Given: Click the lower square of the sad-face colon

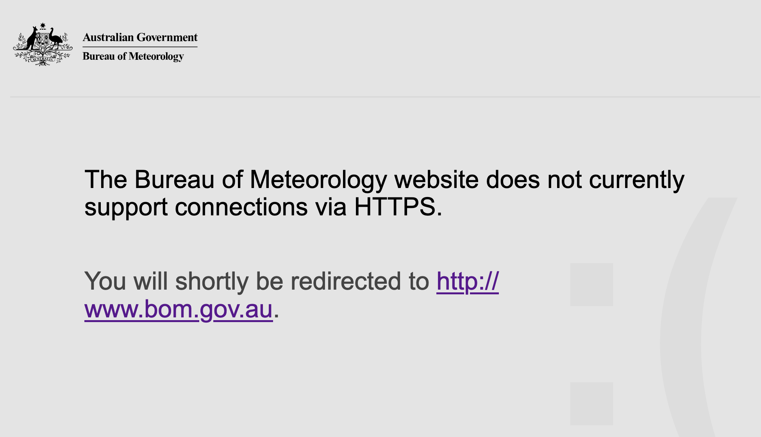Looking at the screenshot, I should pyautogui.click(x=591, y=403).
